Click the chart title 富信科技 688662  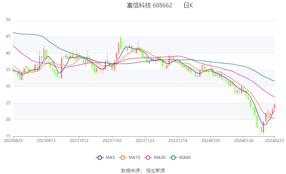[149, 5]
